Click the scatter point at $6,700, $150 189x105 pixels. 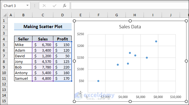pos(147,58)
